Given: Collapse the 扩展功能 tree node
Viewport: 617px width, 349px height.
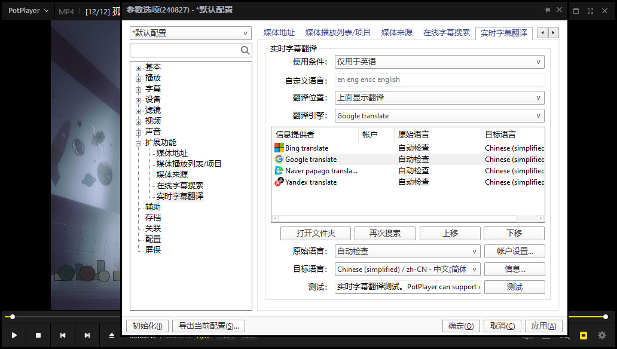Looking at the screenshot, I should (x=139, y=143).
